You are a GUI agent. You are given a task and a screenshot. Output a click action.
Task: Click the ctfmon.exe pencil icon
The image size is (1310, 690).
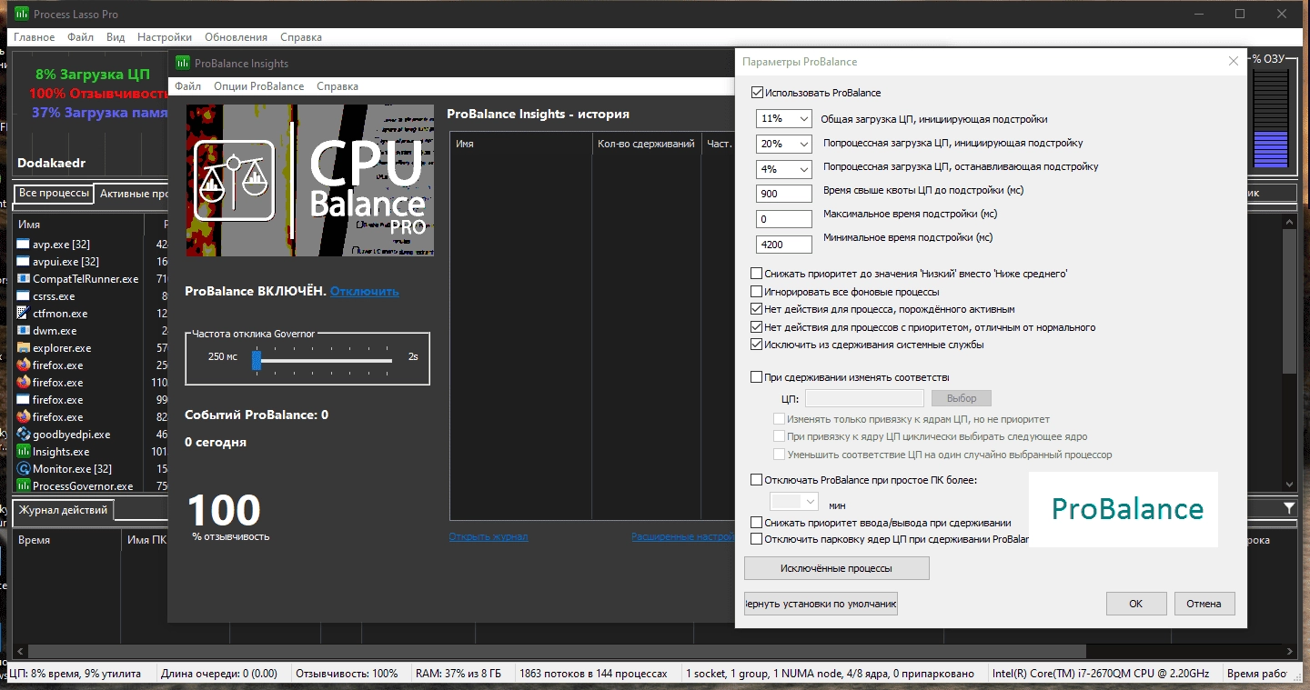(x=24, y=313)
